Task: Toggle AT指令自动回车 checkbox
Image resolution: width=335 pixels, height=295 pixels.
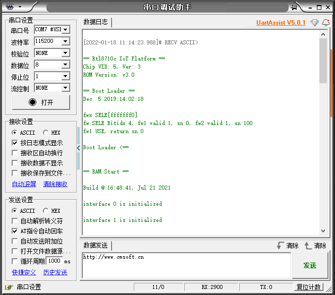Action: coord(15,231)
